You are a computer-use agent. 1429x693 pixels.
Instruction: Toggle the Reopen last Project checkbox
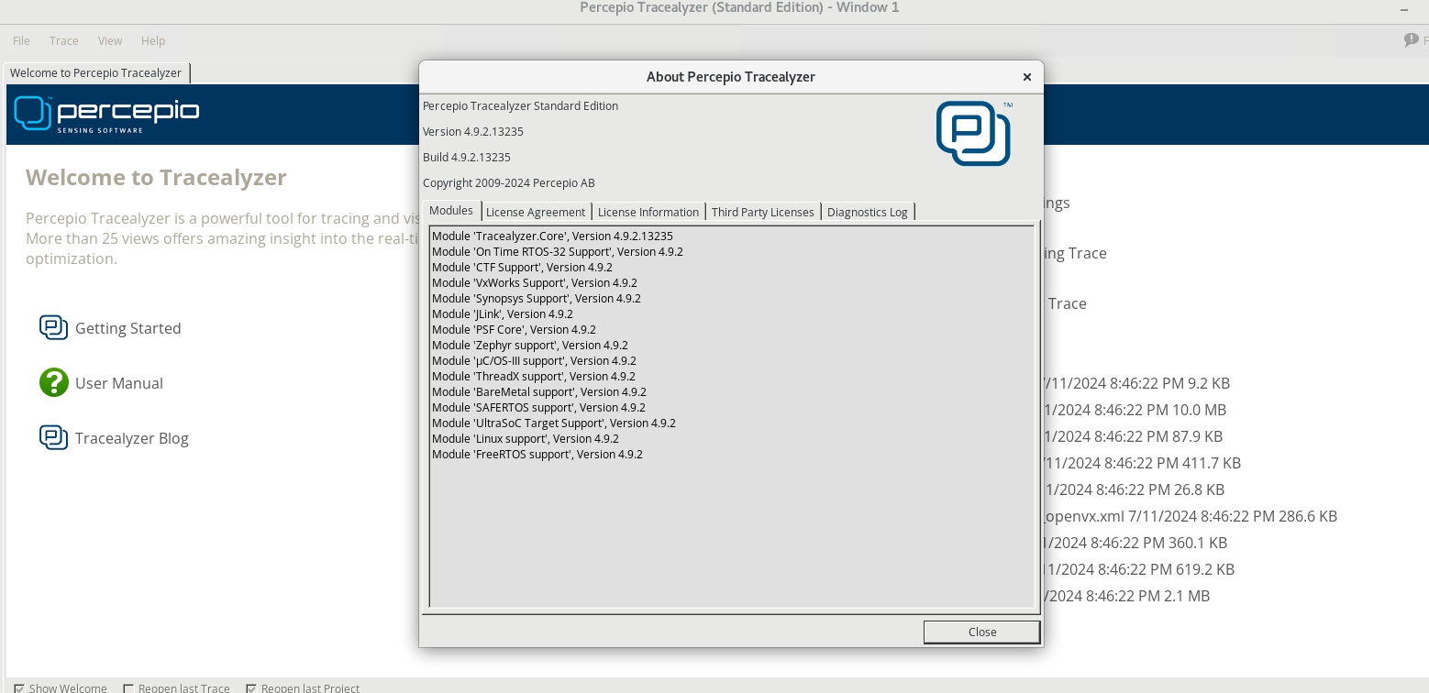[251, 687]
